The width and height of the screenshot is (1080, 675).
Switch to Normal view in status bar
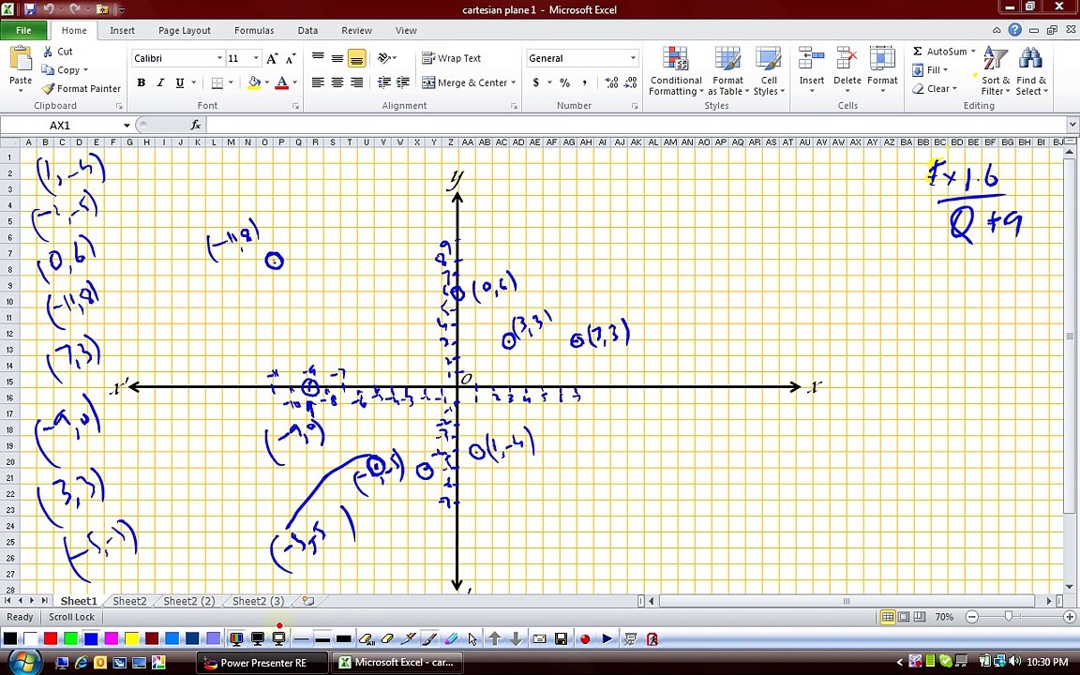888,617
